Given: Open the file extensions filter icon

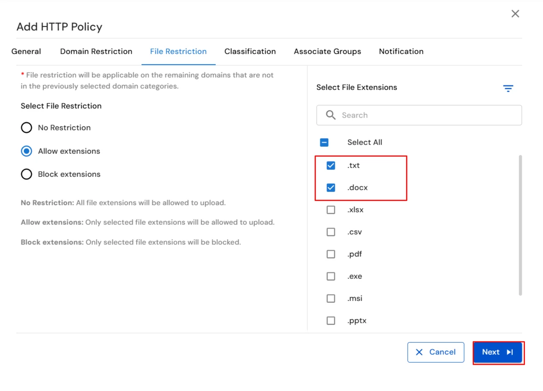Looking at the screenshot, I should tap(508, 88).
